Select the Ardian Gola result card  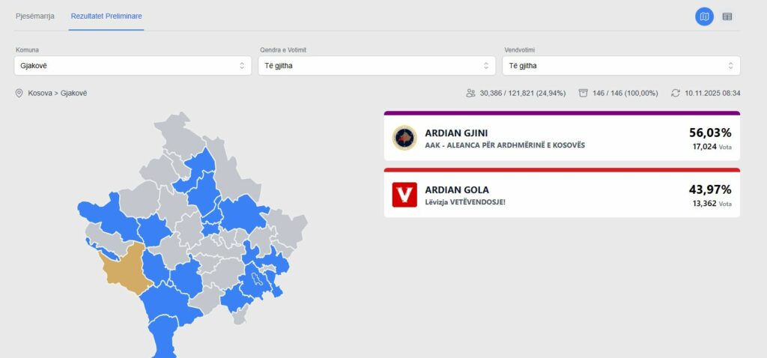pyautogui.click(x=562, y=195)
